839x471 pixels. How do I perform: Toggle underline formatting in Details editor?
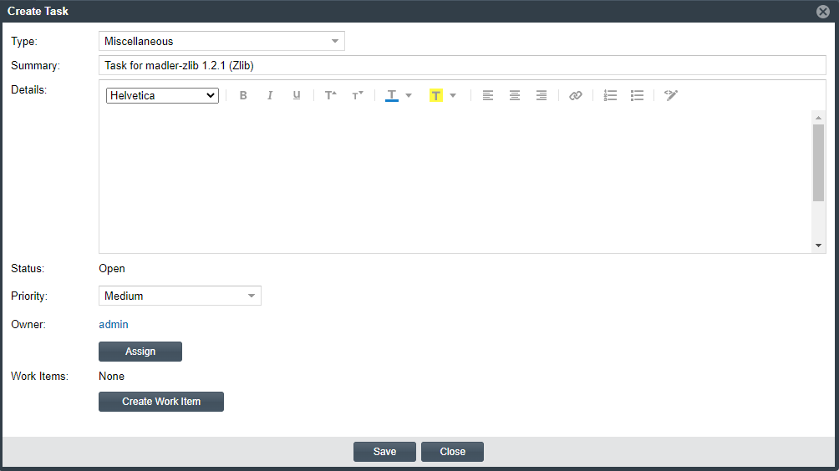pyautogui.click(x=297, y=95)
